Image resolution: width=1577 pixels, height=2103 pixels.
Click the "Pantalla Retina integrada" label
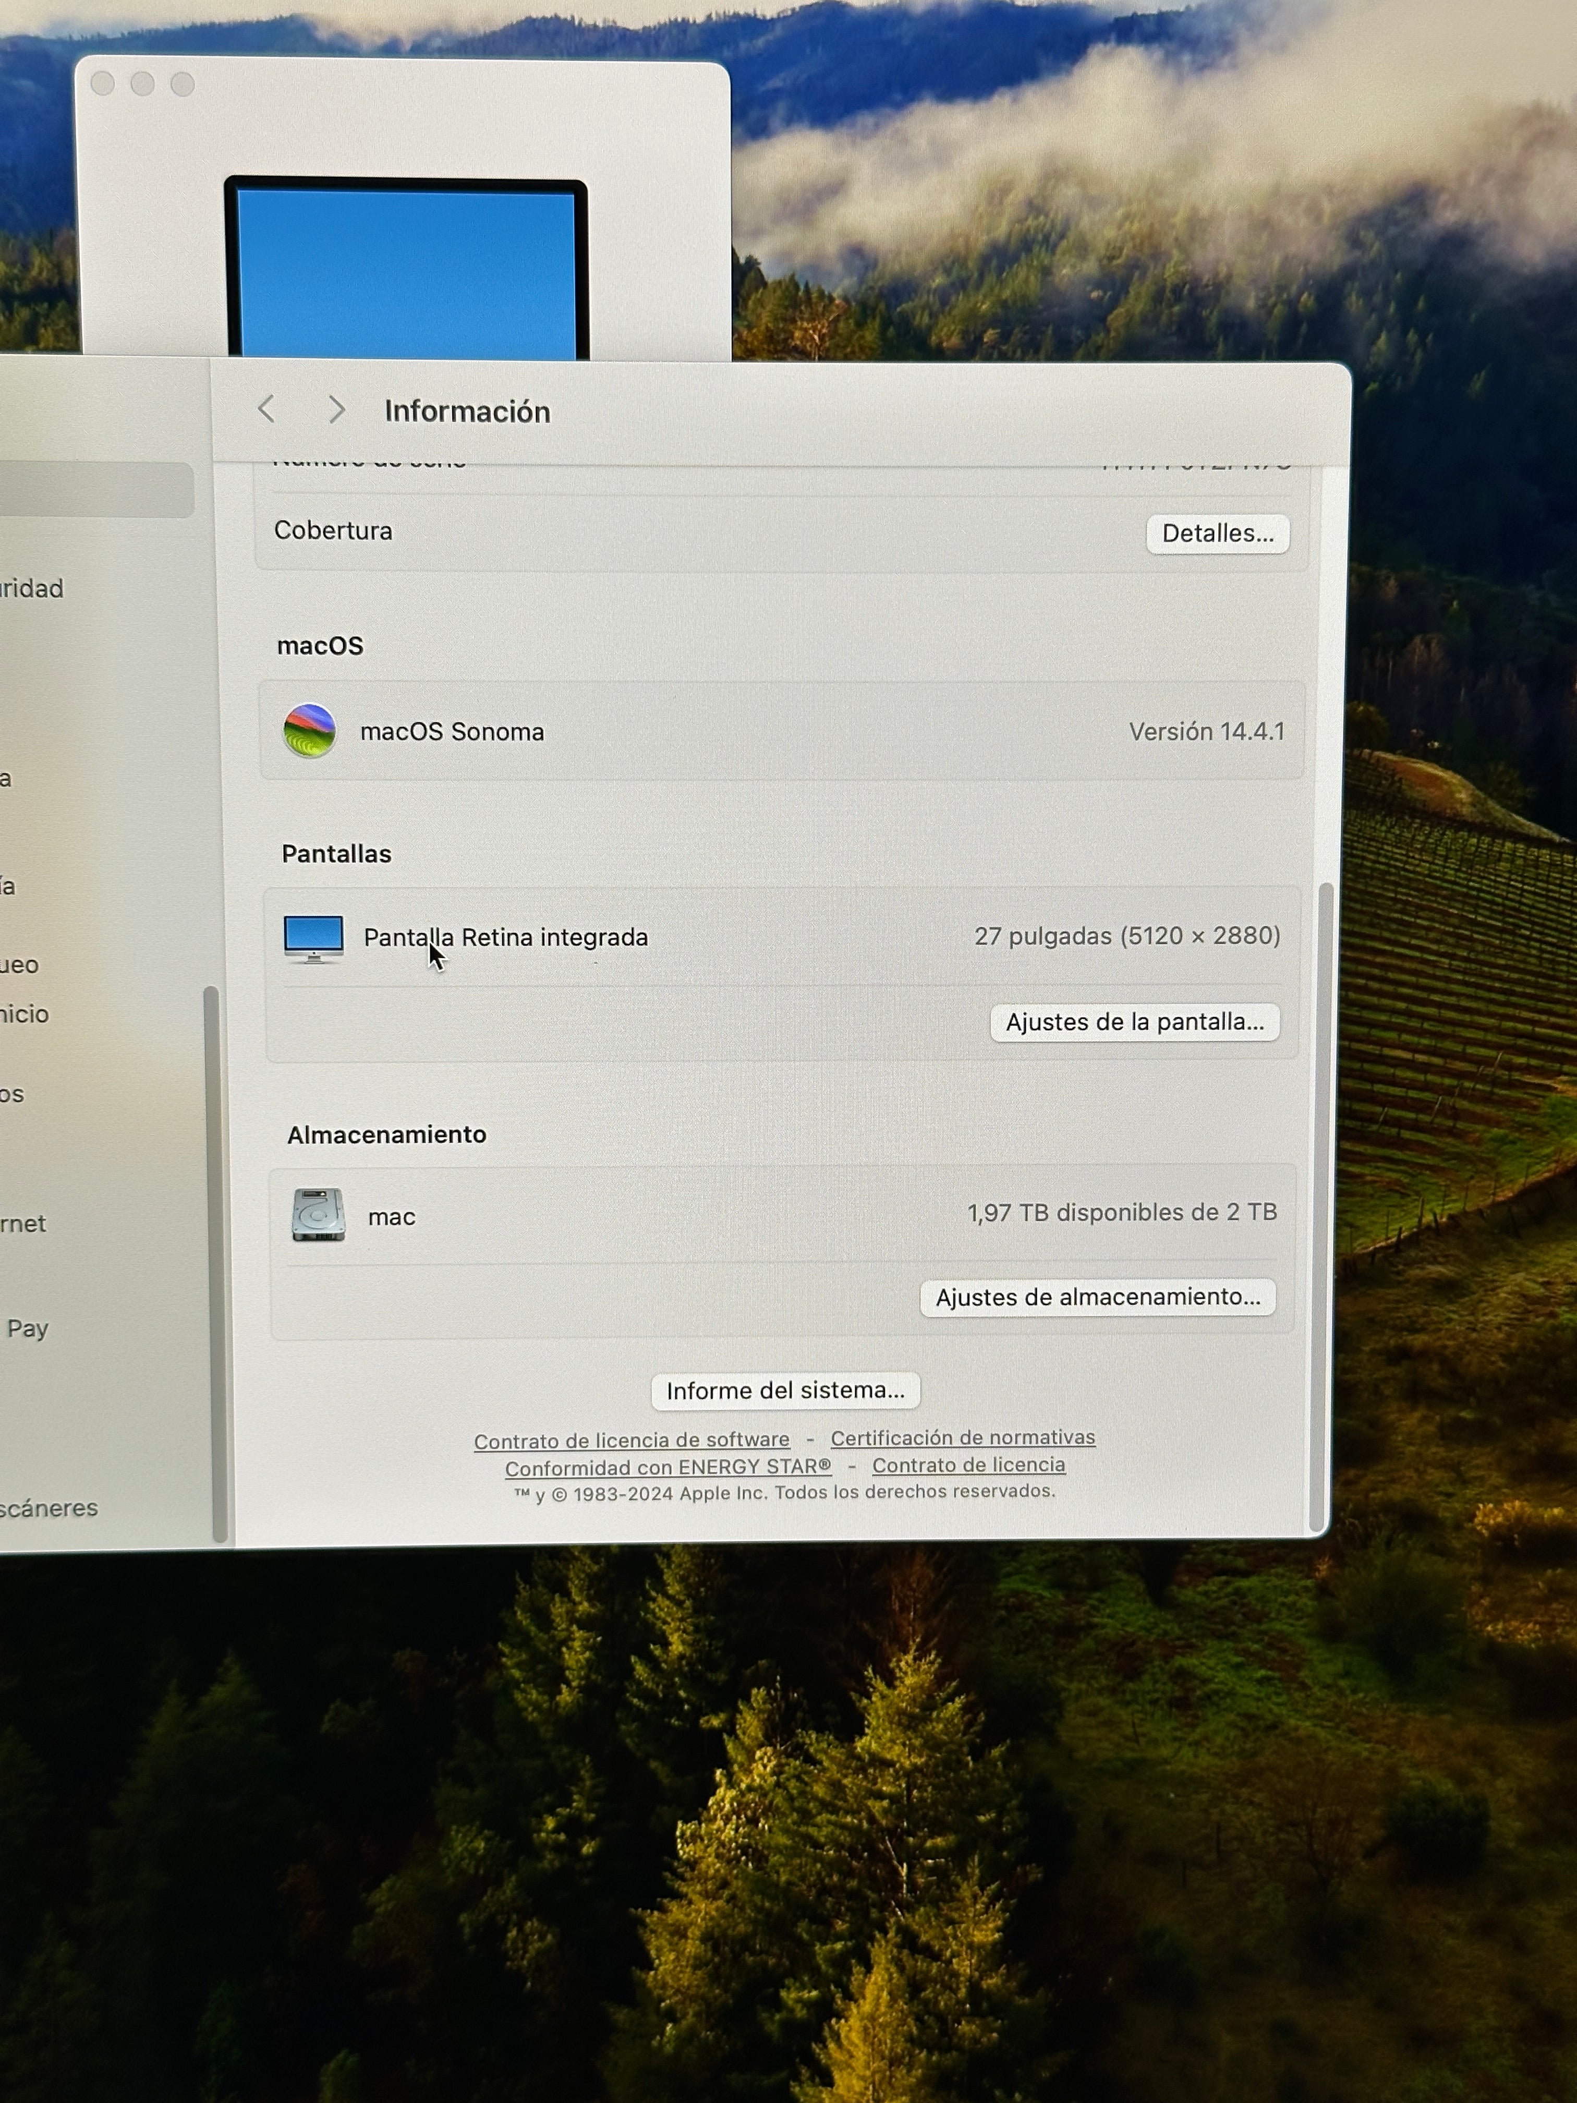506,937
